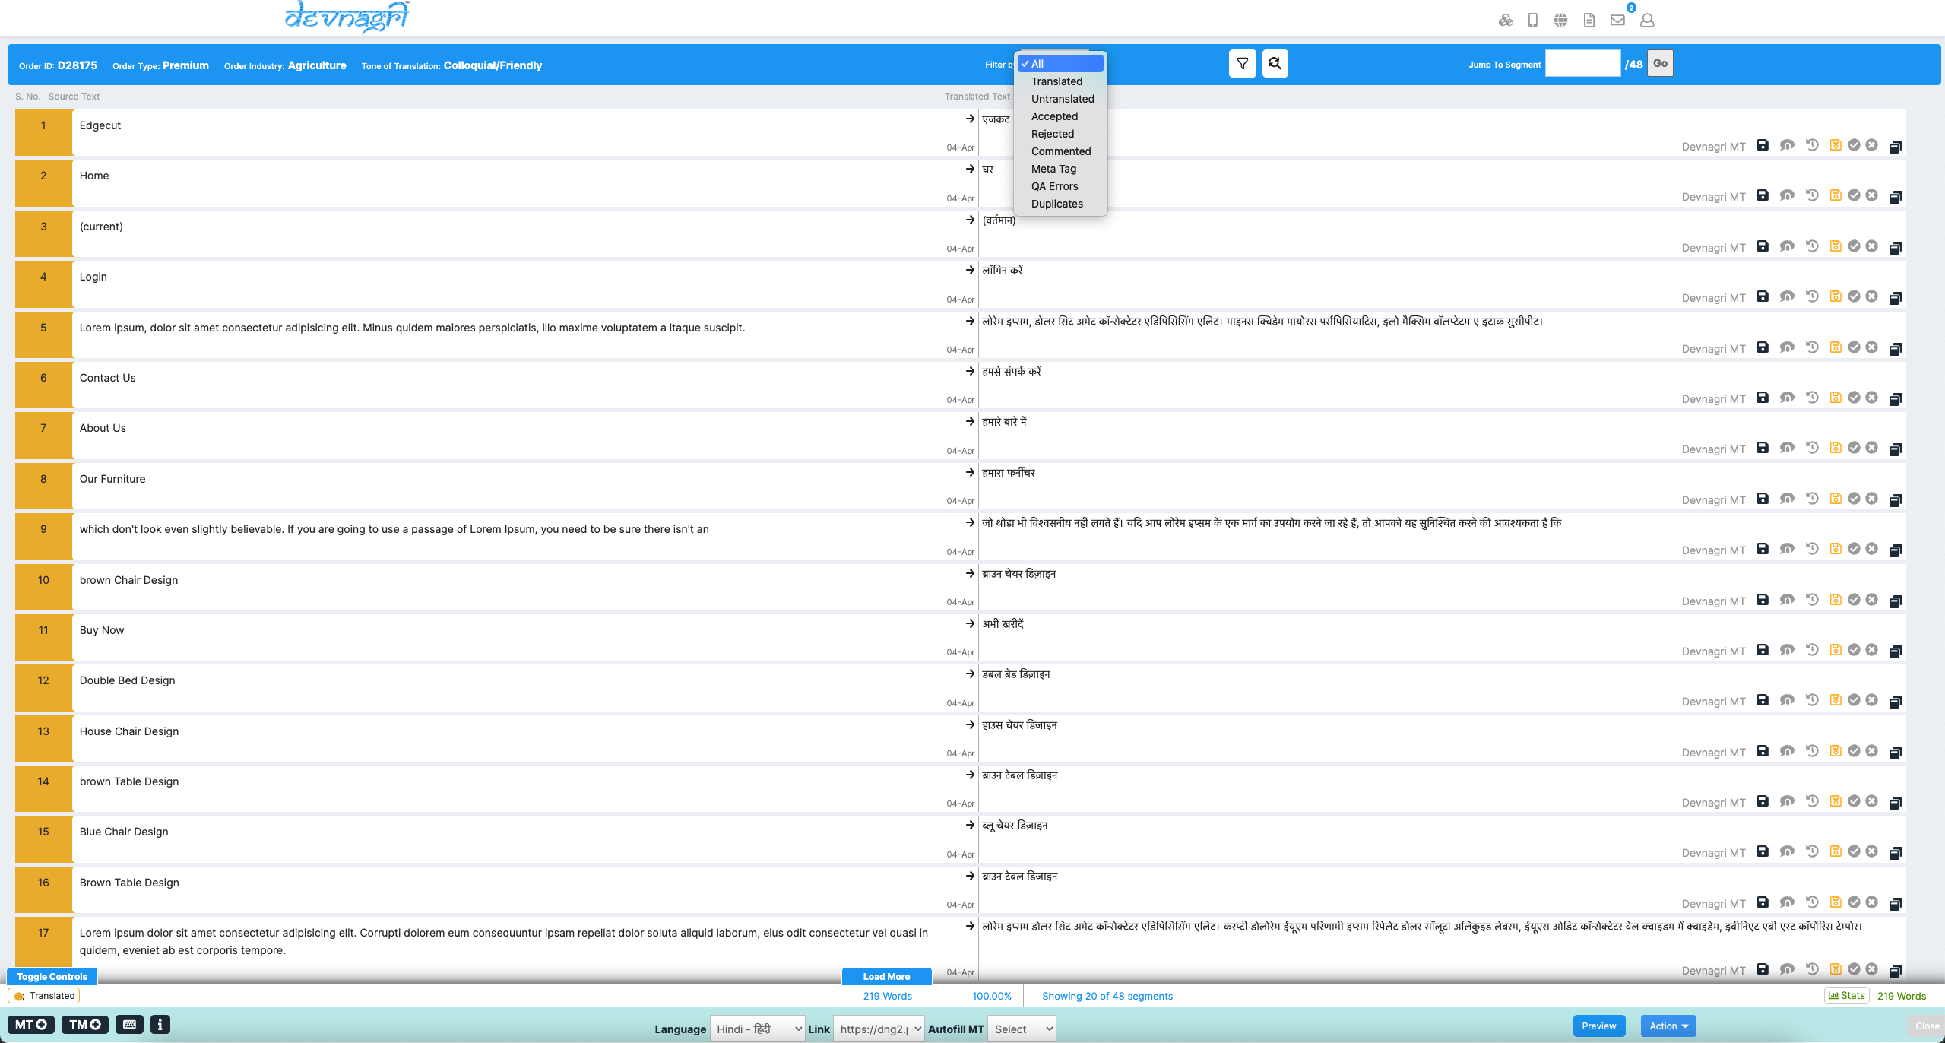
Task: Toggle the TM plus button
Action: pyautogui.click(x=85, y=1025)
